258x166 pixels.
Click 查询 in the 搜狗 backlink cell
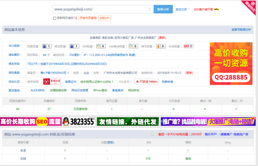tap(188, 159)
